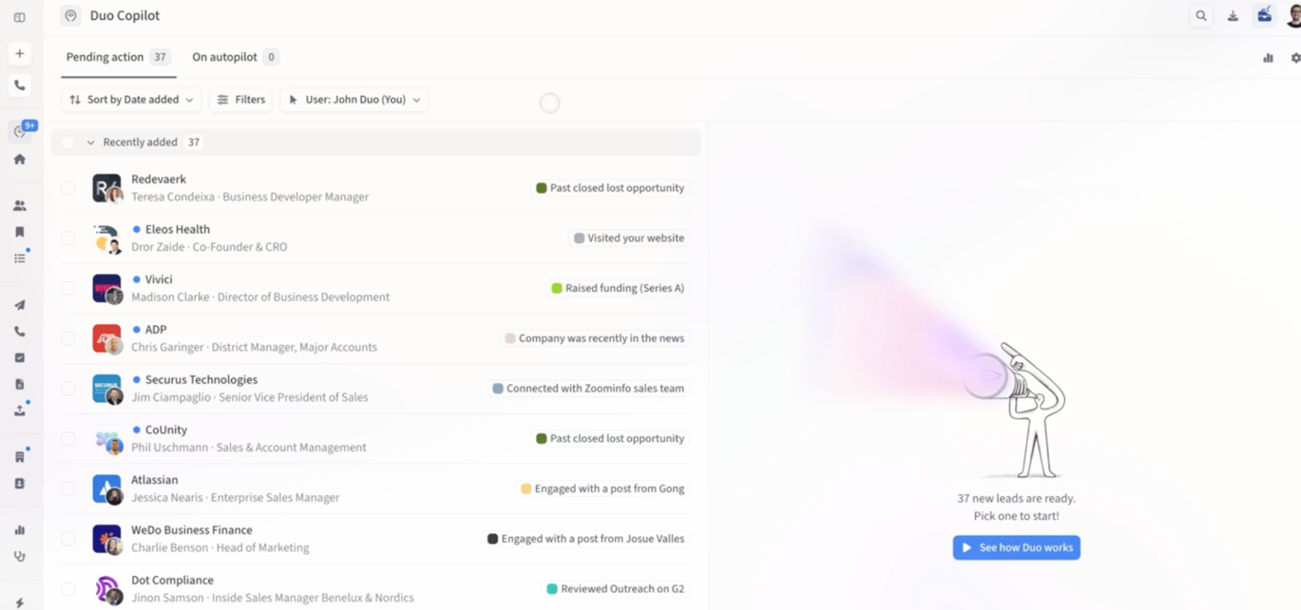The height and width of the screenshot is (610, 1301).
Task: Open the document templates sidebar icon
Action: pos(20,384)
